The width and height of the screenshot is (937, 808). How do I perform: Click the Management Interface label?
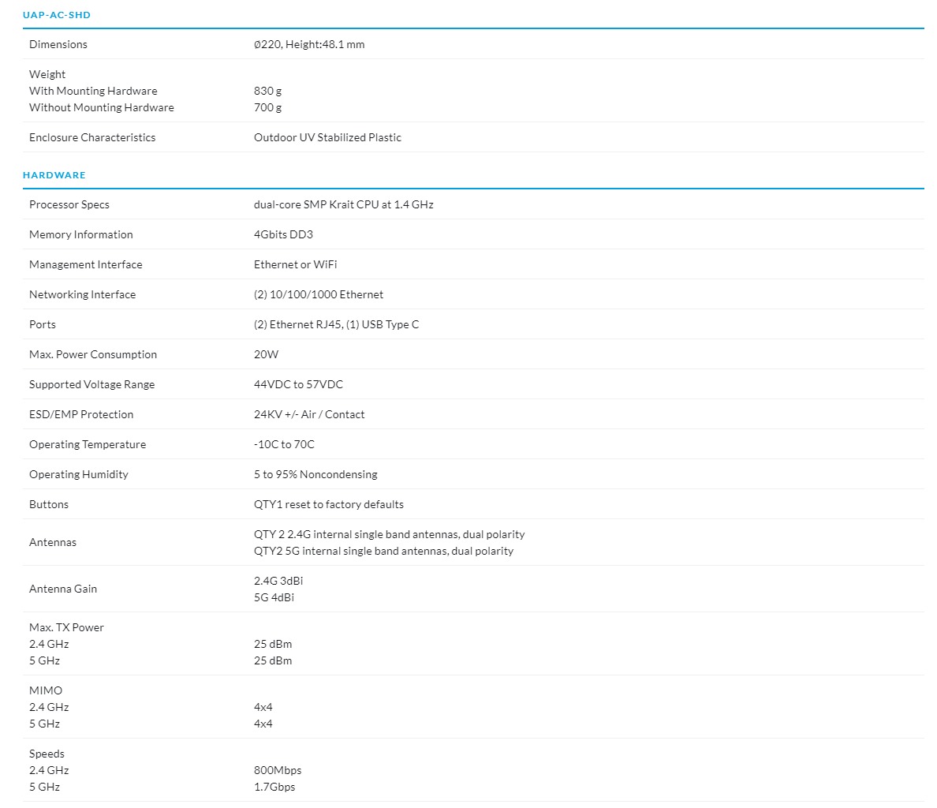point(85,264)
